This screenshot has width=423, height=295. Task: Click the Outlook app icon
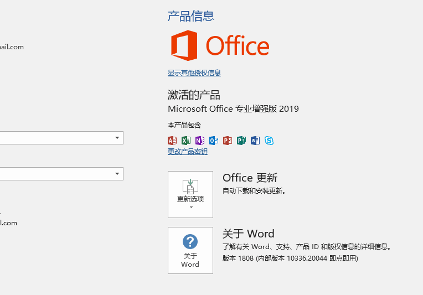point(214,141)
